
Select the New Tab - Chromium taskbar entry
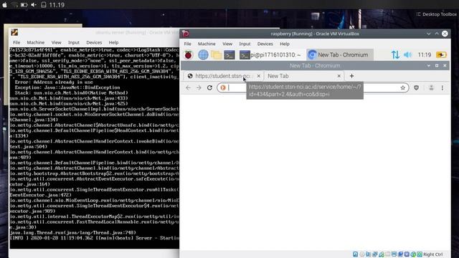click(x=339, y=54)
